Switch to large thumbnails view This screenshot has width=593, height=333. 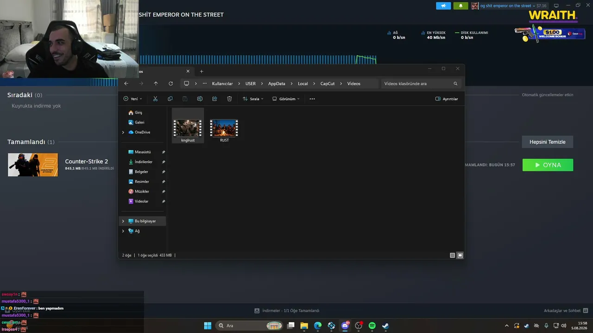[x=460, y=255]
